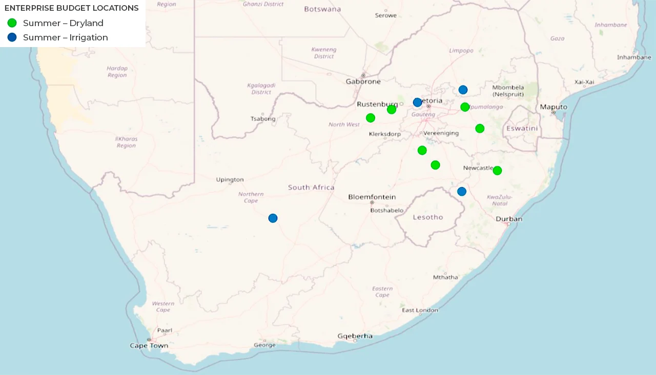Screen dimensions: 656x375
Task: Click the Eswatini country label
Action: [x=522, y=128]
